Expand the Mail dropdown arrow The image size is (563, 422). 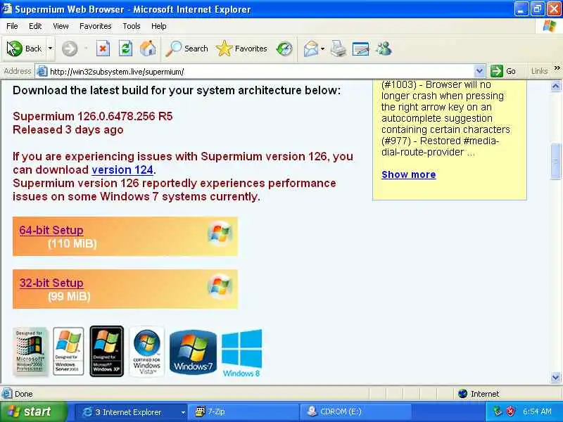pyautogui.click(x=322, y=49)
